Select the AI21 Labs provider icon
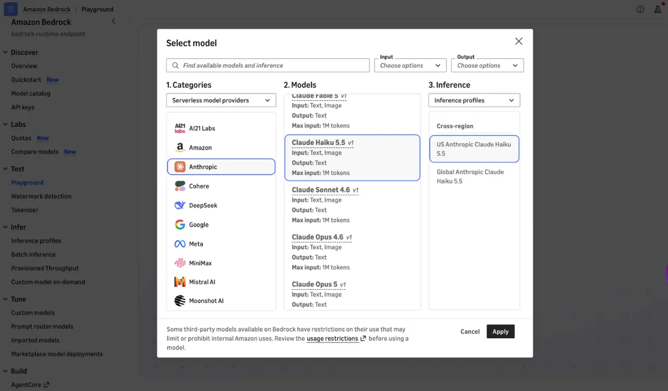 [180, 128]
